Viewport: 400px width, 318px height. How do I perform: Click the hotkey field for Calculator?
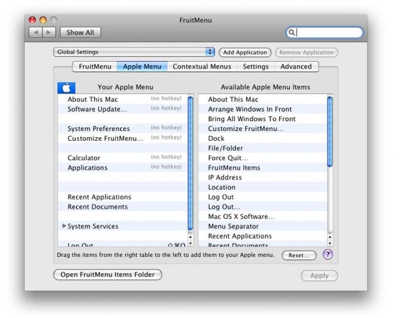coord(166,157)
